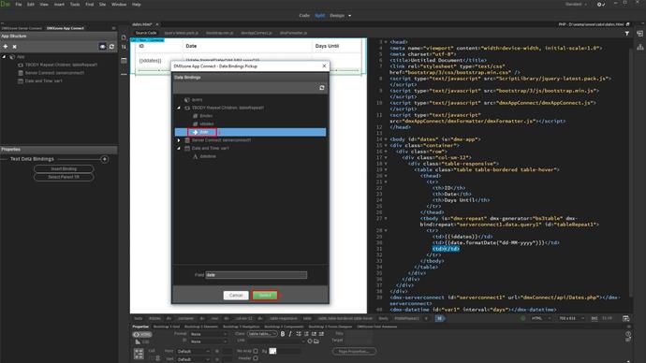Collapse Date and Time var1 node in dialog
The height and width of the screenshot is (363, 646).
pyautogui.click(x=179, y=148)
